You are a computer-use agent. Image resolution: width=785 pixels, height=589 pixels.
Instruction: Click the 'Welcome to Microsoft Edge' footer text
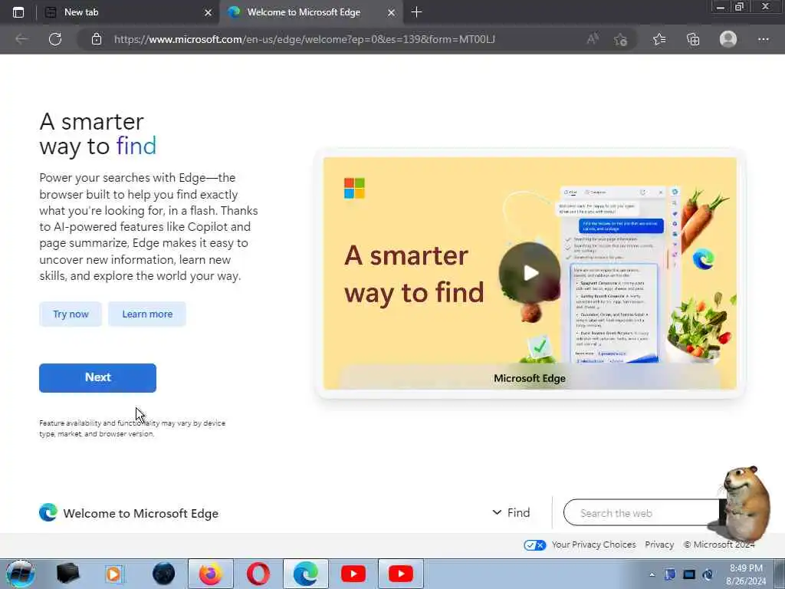(x=141, y=513)
